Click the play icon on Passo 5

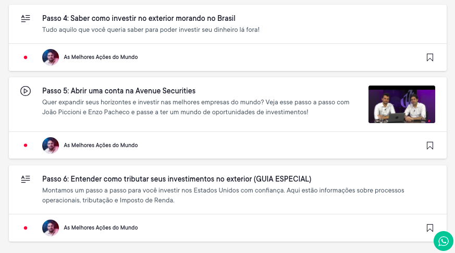coord(26,91)
